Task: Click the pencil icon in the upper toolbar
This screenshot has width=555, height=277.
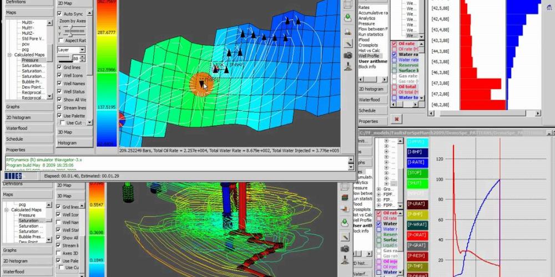Action: click(348, 43)
